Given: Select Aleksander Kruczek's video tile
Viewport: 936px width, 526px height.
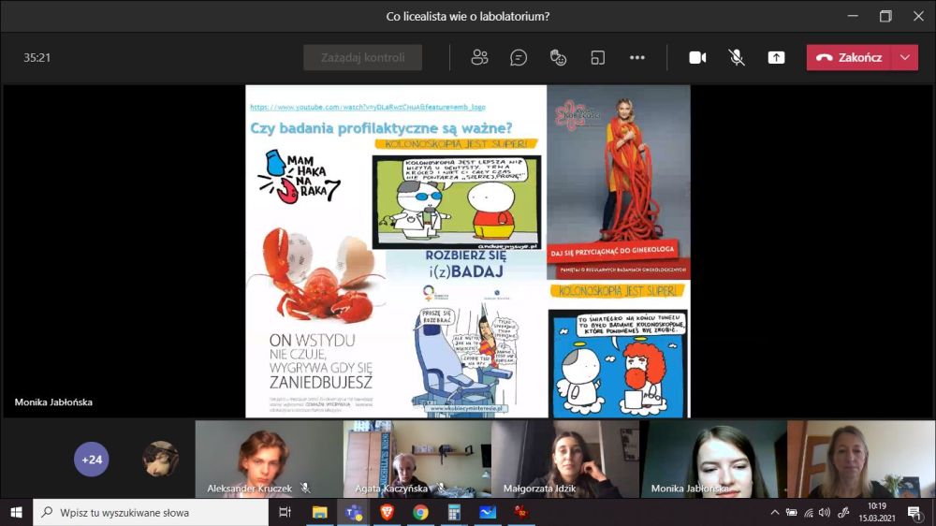Looking at the screenshot, I should point(269,459).
